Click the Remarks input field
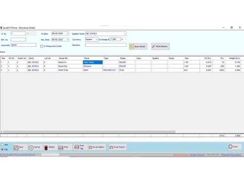The width and height of the screenshot is (244, 183). coord(106,45)
